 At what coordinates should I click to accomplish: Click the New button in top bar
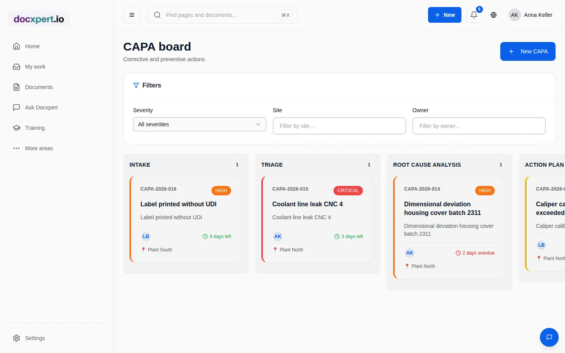click(445, 15)
